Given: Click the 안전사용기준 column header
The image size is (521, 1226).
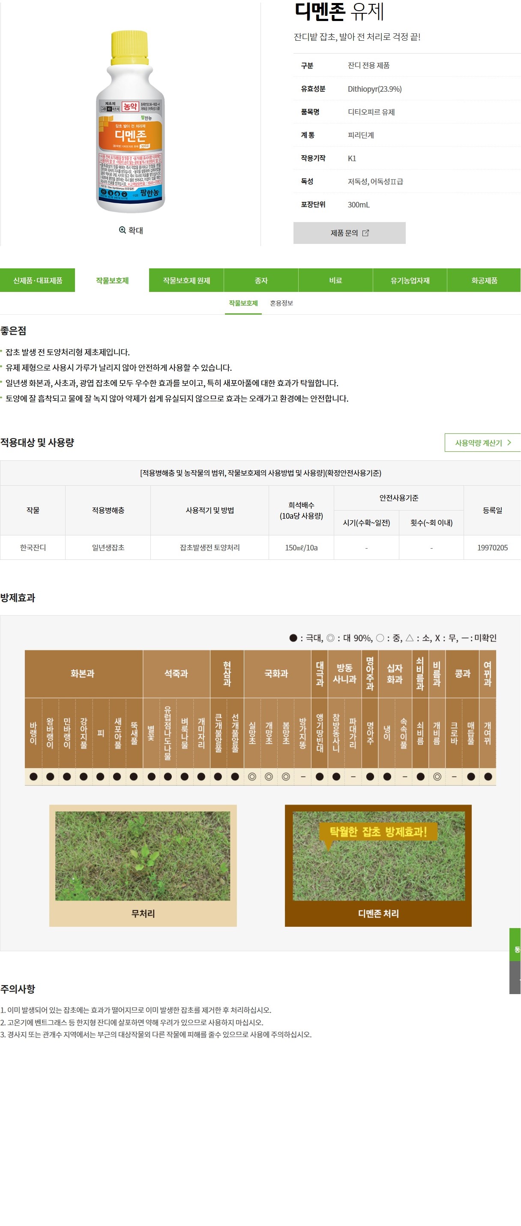Looking at the screenshot, I should coord(399,498).
